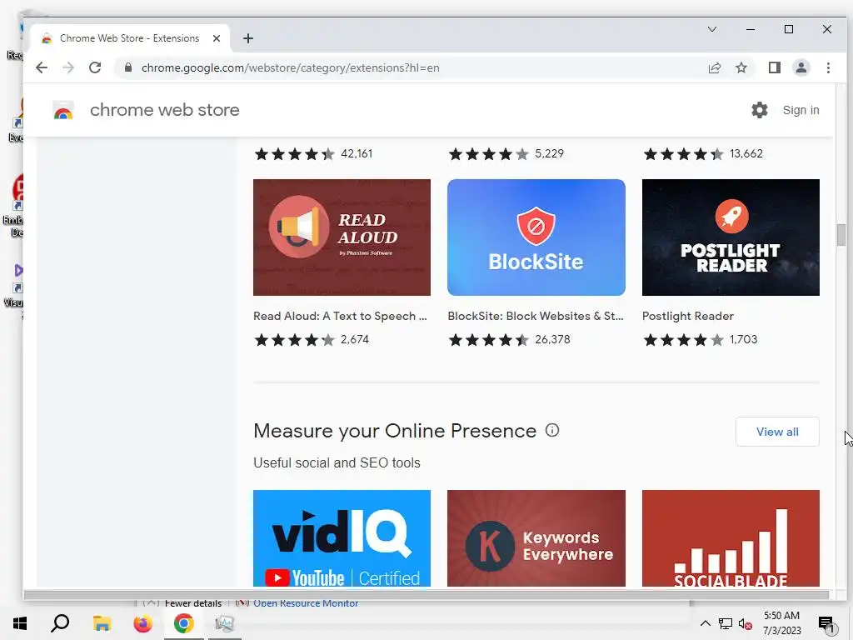Click the BlockSite: Block Websites title
Viewport: 853px width, 640px height.
click(536, 316)
